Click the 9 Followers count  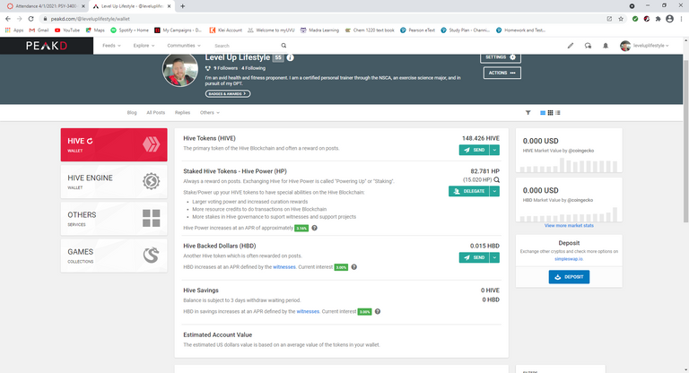click(x=225, y=68)
